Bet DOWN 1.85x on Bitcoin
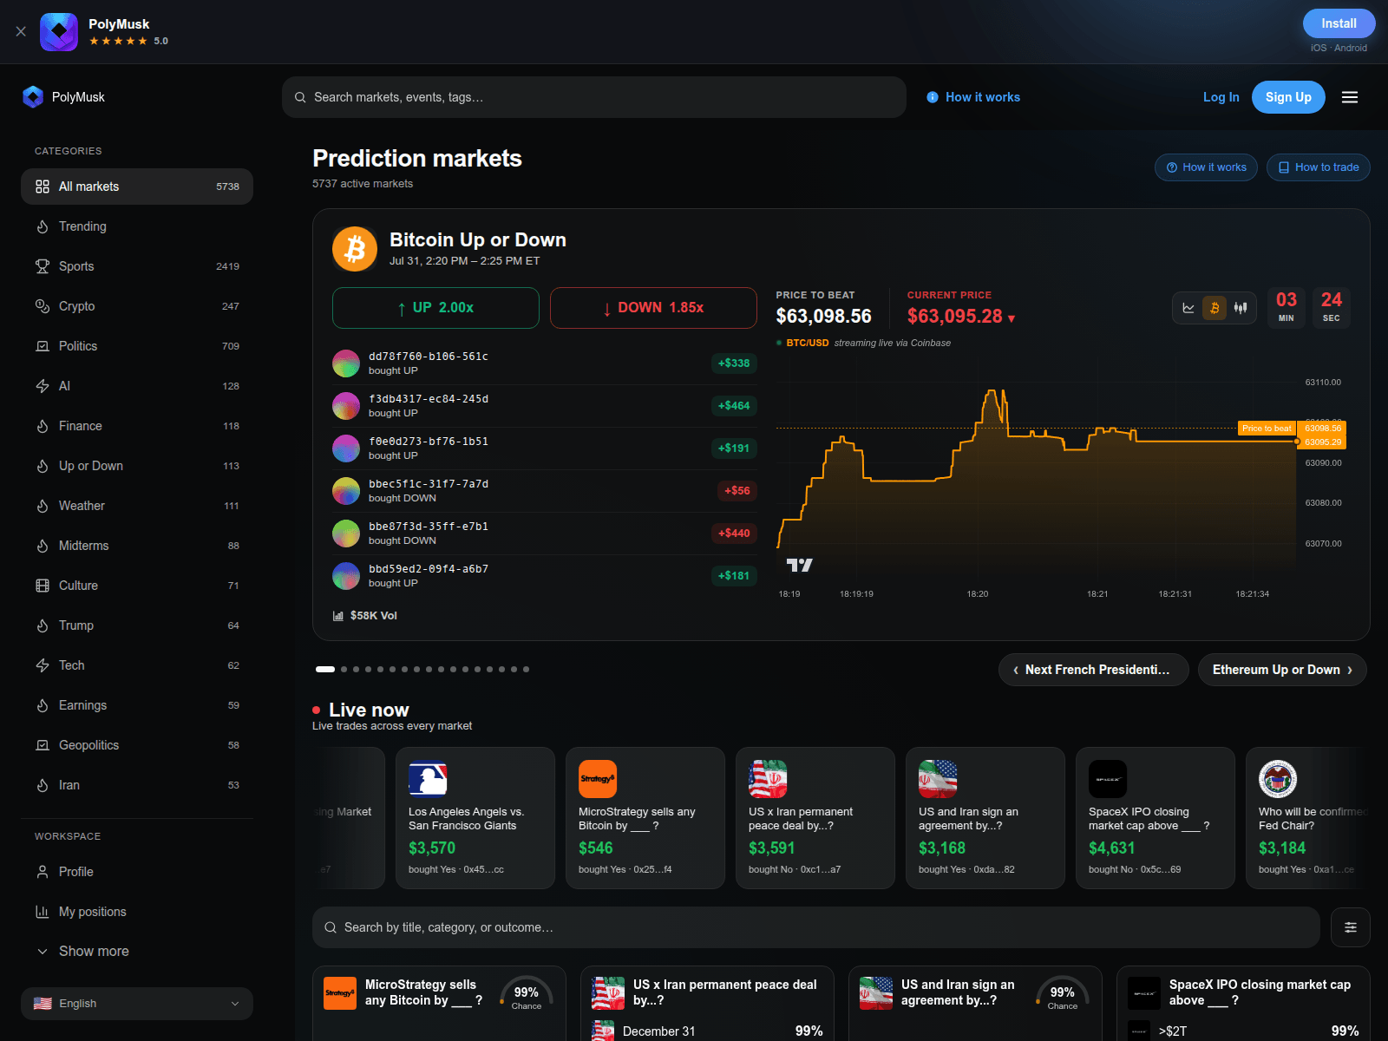This screenshot has height=1041, width=1388. tap(653, 308)
